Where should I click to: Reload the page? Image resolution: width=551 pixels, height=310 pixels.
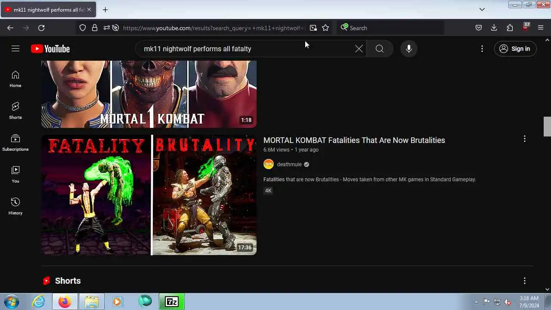click(41, 28)
